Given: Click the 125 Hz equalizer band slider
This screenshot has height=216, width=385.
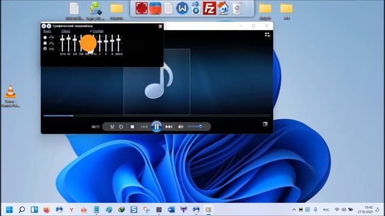Looking at the screenshot, I should [x=75, y=43].
